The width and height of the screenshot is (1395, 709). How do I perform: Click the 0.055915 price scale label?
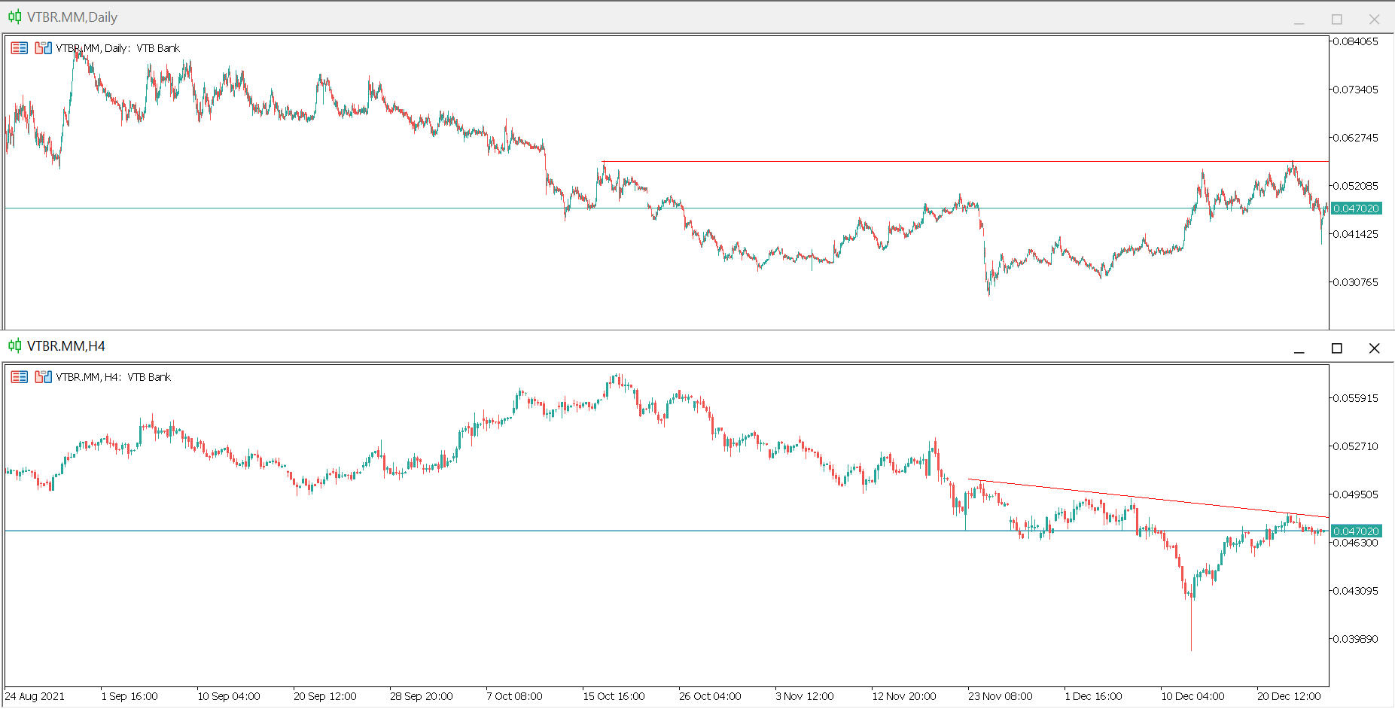[x=1356, y=398]
